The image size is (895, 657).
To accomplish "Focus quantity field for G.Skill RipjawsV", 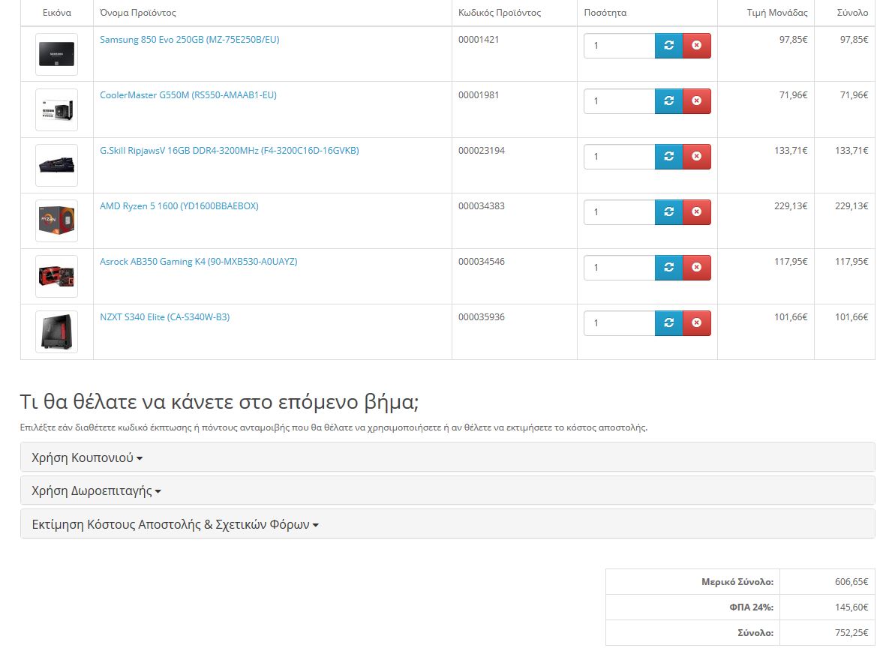I will 620,157.
